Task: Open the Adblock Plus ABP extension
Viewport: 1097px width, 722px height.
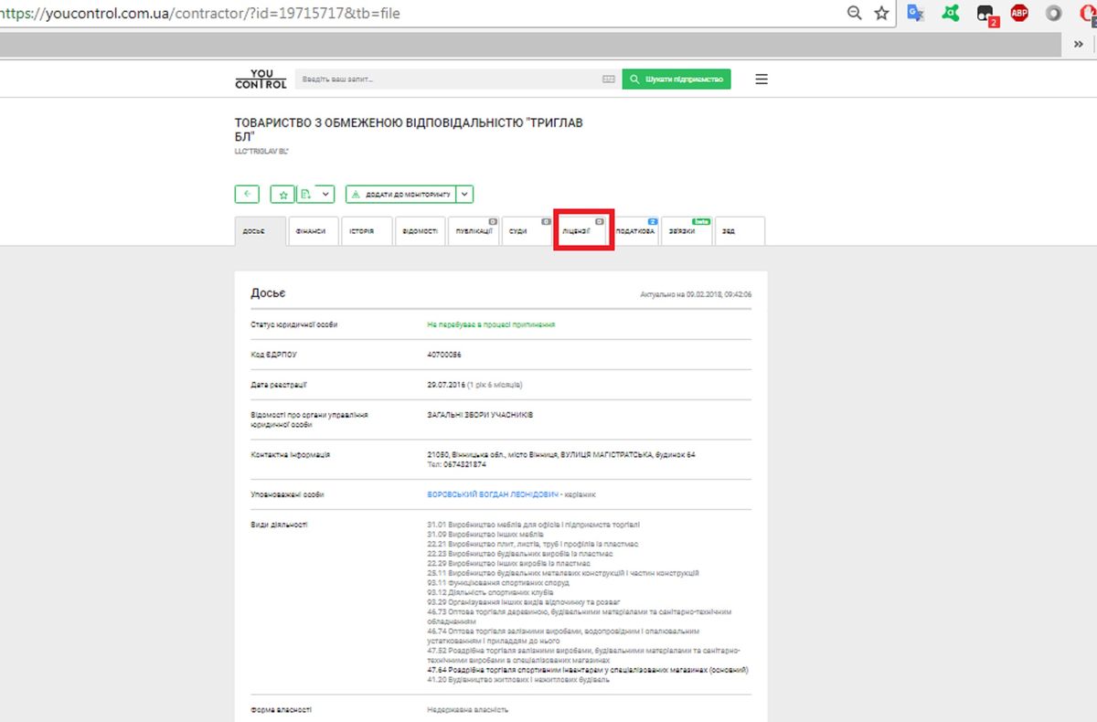Action: (x=1018, y=13)
